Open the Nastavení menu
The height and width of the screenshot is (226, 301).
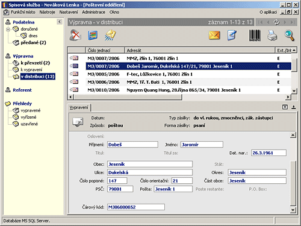click(x=69, y=12)
